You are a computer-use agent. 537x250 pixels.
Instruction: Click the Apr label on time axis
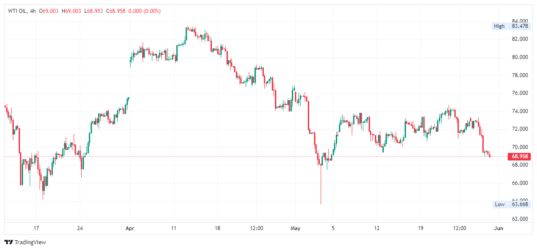pos(130,228)
